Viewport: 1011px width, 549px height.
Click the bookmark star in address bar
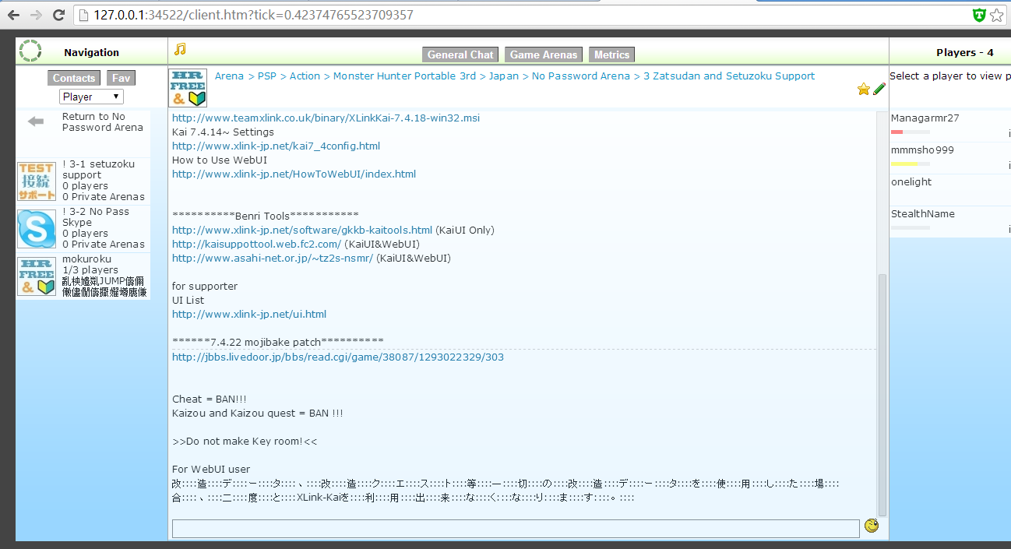pos(996,16)
